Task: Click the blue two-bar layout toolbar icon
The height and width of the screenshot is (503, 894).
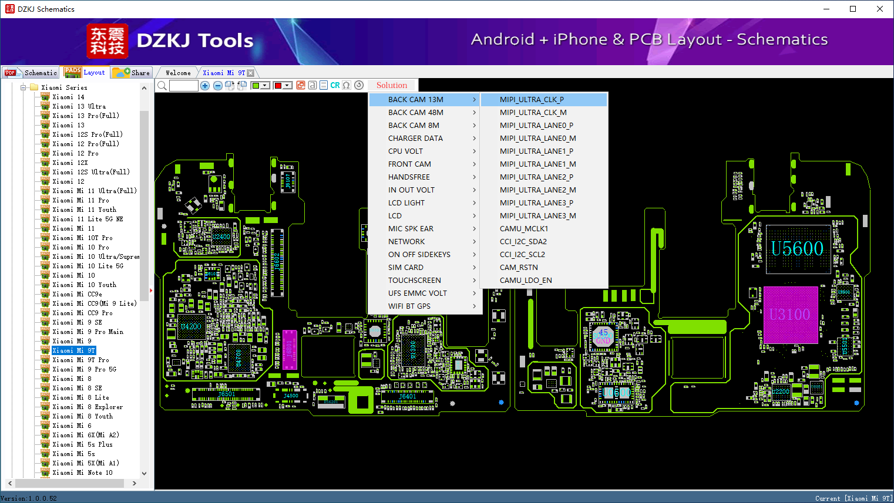Action: 324,85
